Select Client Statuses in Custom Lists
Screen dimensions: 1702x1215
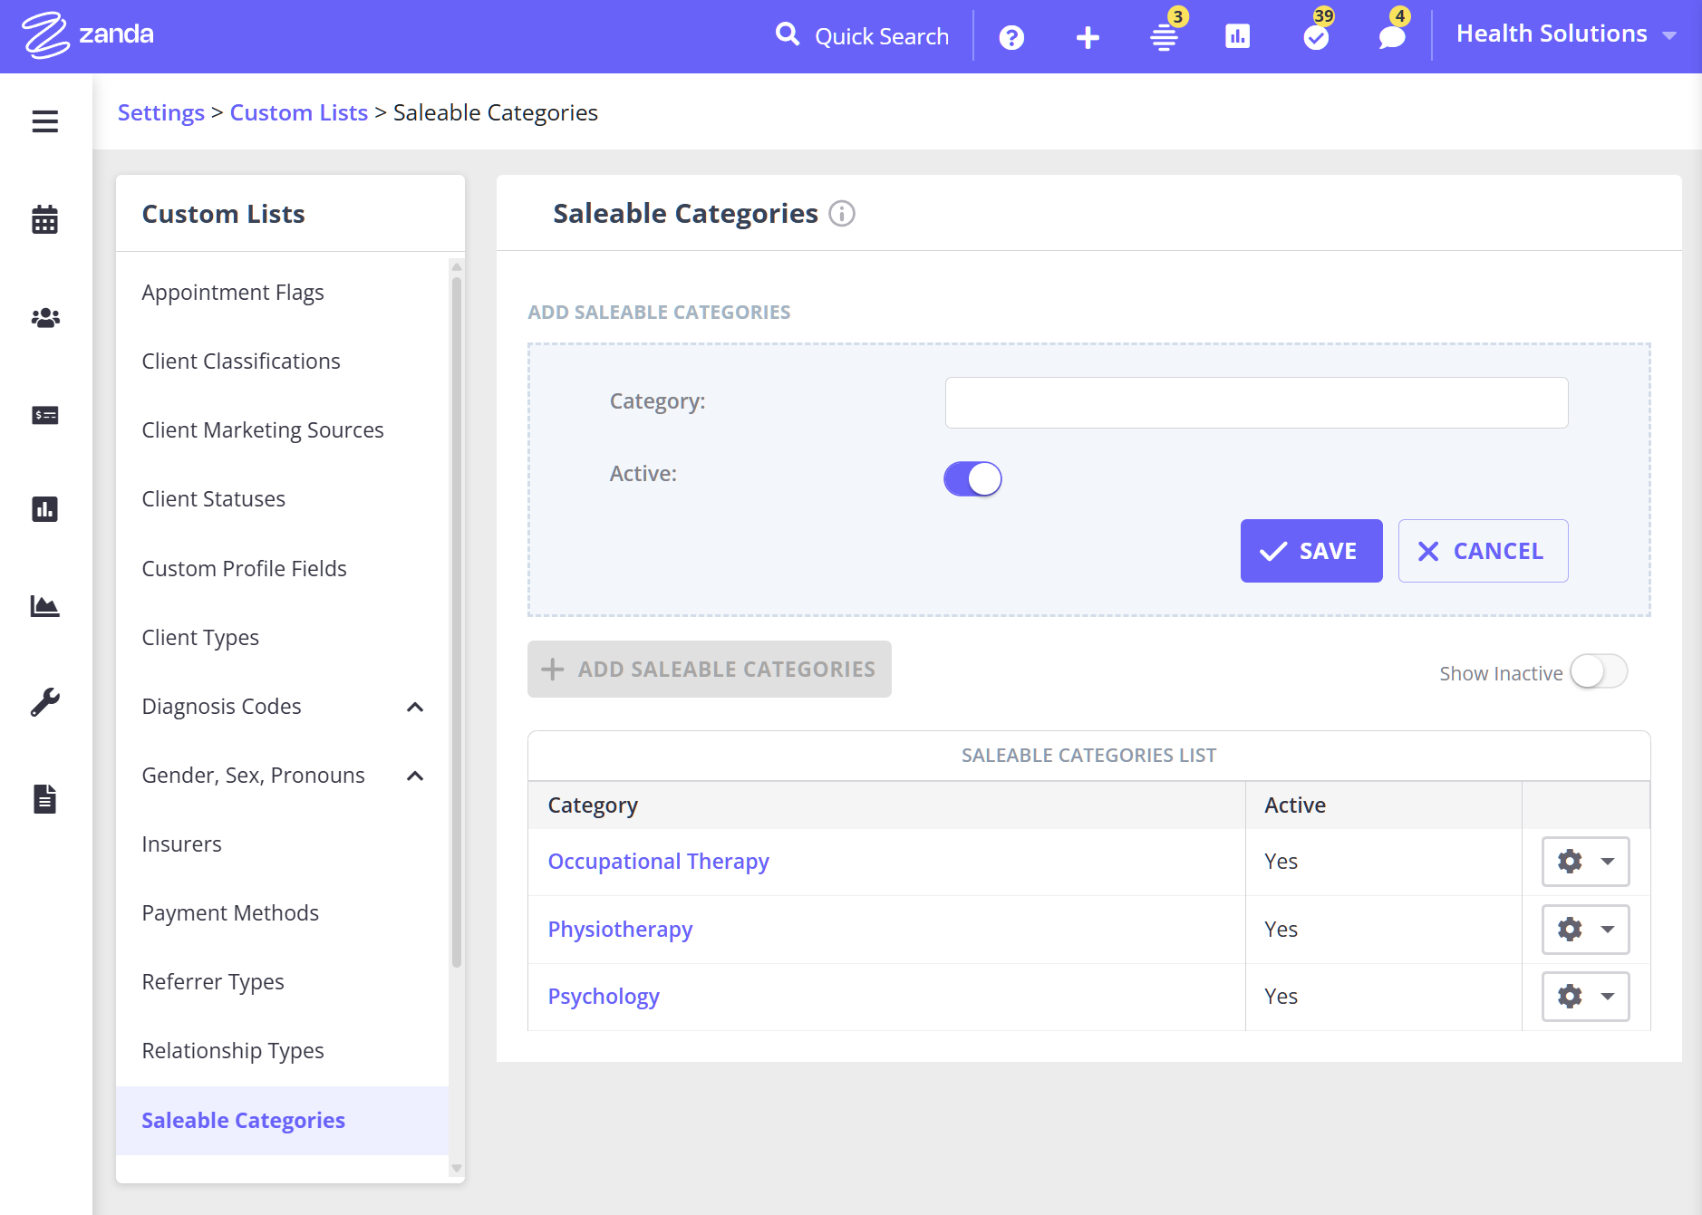click(213, 499)
